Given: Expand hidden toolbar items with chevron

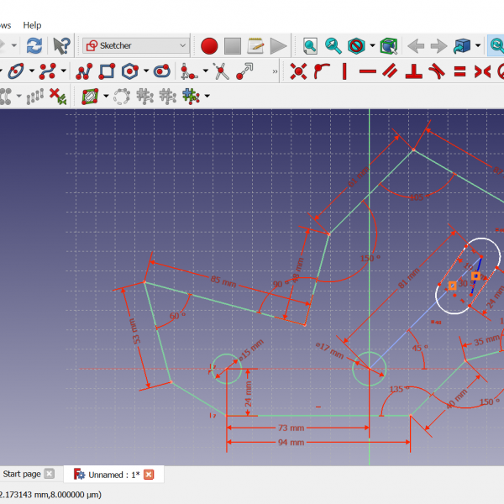Looking at the screenshot, I should pyautogui.click(x=276, y=72).
